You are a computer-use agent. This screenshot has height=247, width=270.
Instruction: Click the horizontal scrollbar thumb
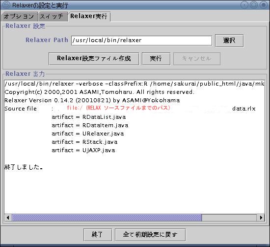(107, 218)
